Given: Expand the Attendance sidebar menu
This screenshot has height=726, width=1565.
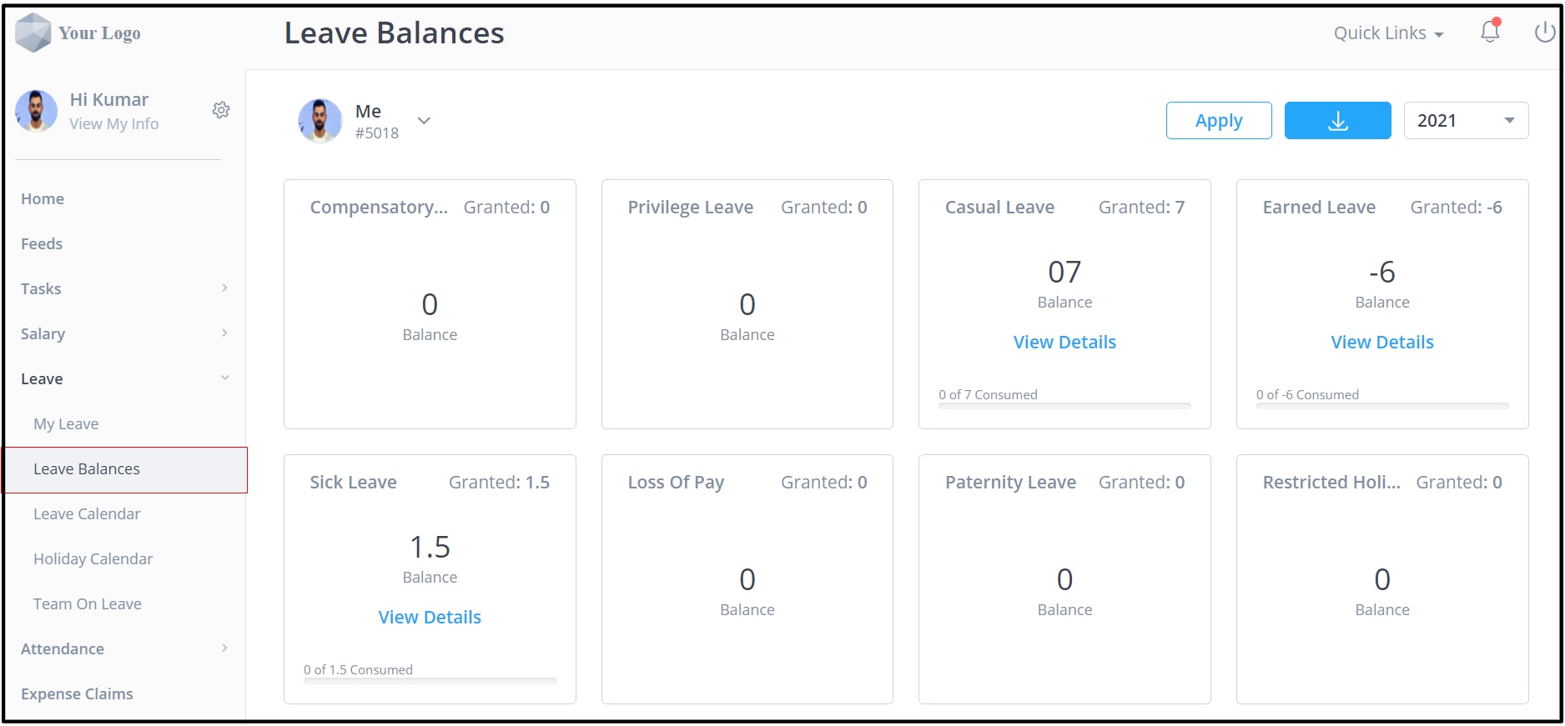Looking at the screenshot, I should [124, 648].
